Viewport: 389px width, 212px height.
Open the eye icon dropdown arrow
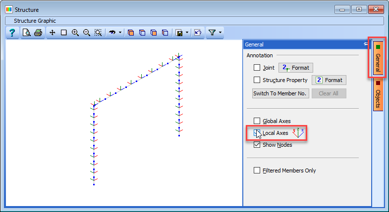point(120,33)
